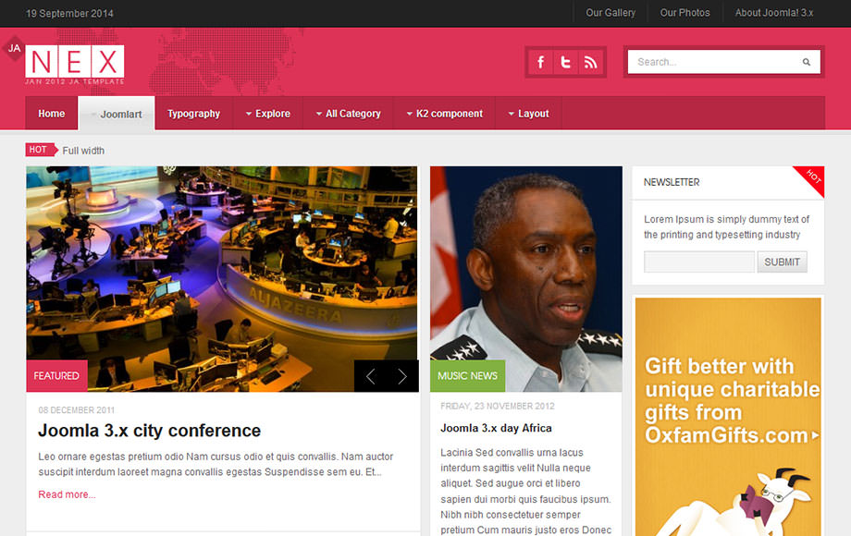This screenshot has width=851, height=536.
Task: Click the Joomlart menu tab
Action: pyautogui.click(x=117, y=114)
